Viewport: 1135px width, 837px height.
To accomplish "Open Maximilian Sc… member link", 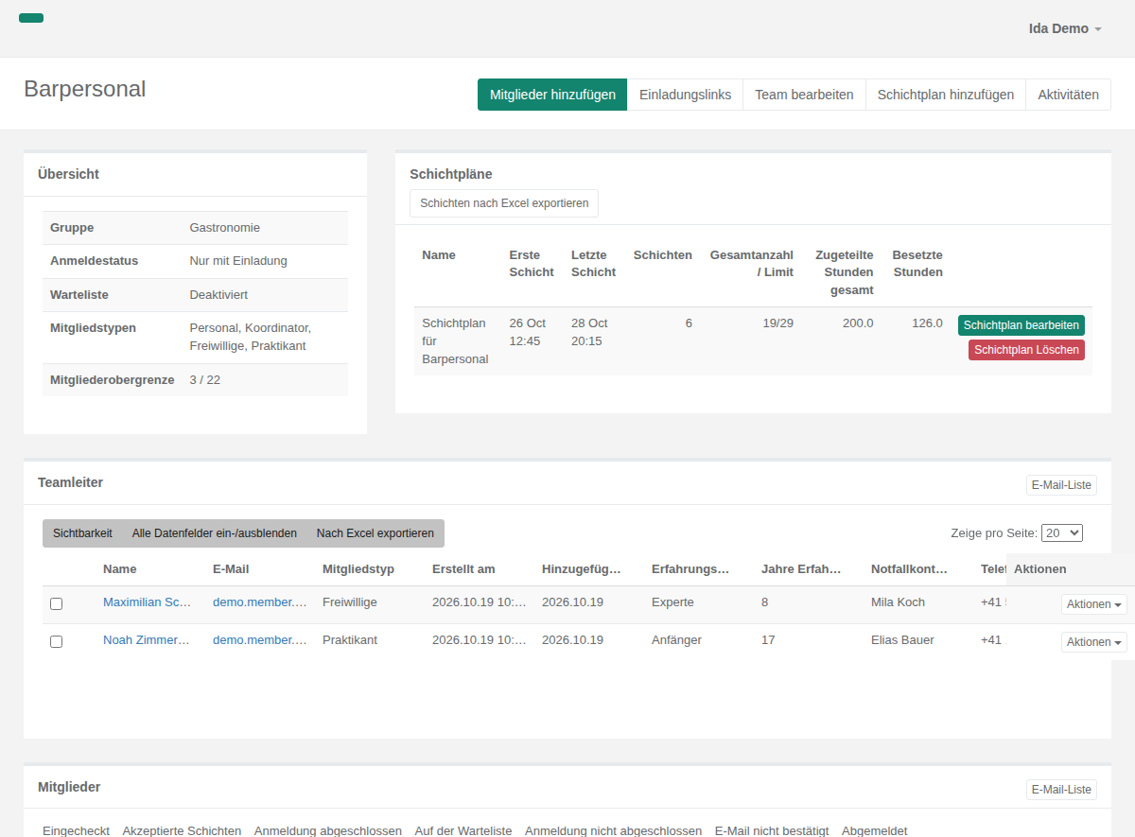I will click(x=148, y=602).
